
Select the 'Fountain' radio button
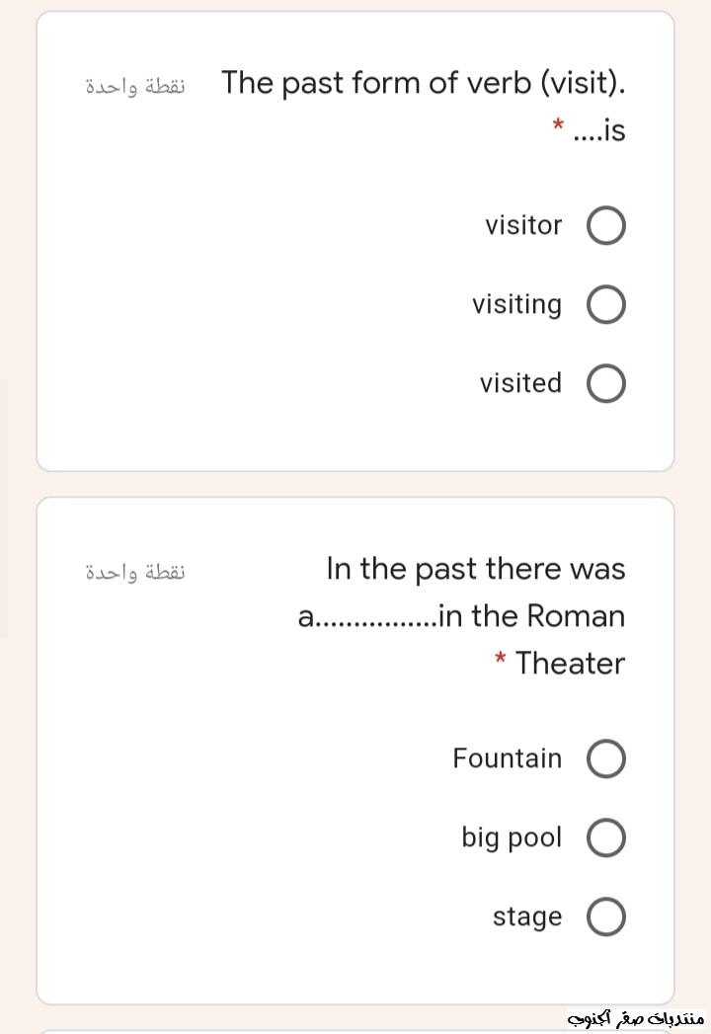[x=606, y=759]
